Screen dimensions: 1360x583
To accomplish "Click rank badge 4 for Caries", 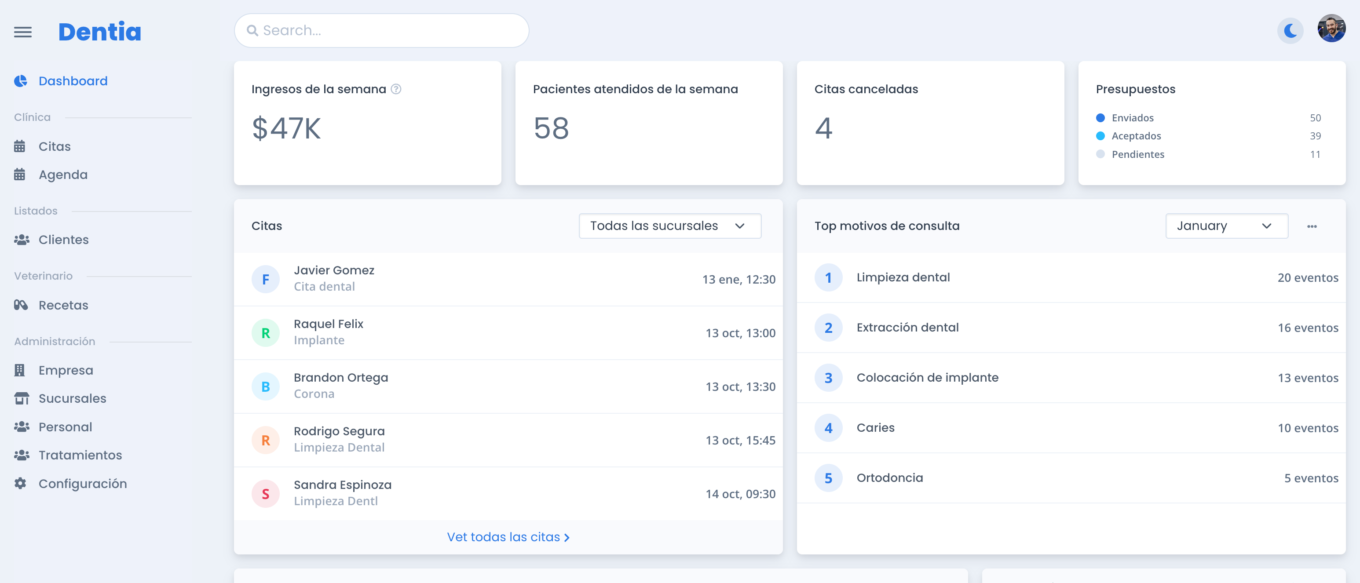I will coord(828,428).
